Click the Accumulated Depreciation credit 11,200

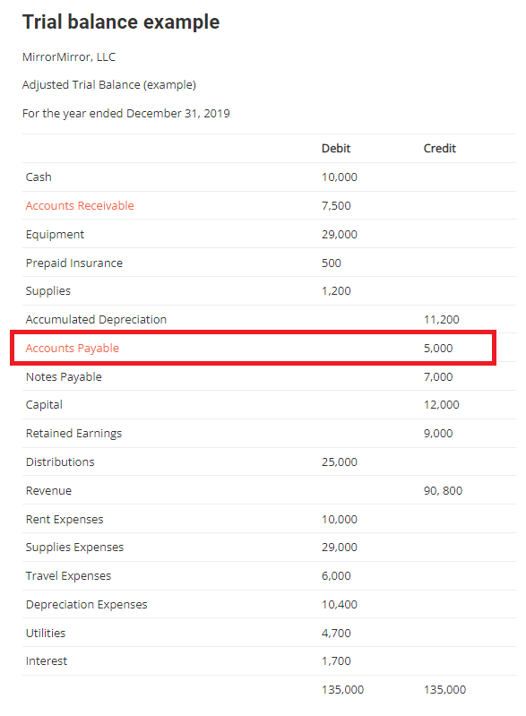click(442, 320)
